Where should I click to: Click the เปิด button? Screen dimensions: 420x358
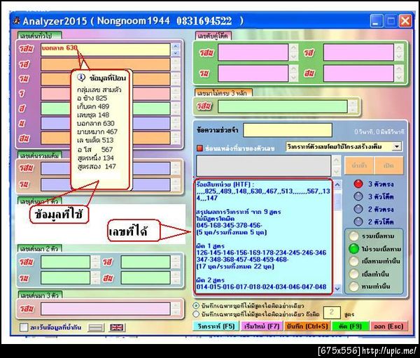(x=388, y=165)
